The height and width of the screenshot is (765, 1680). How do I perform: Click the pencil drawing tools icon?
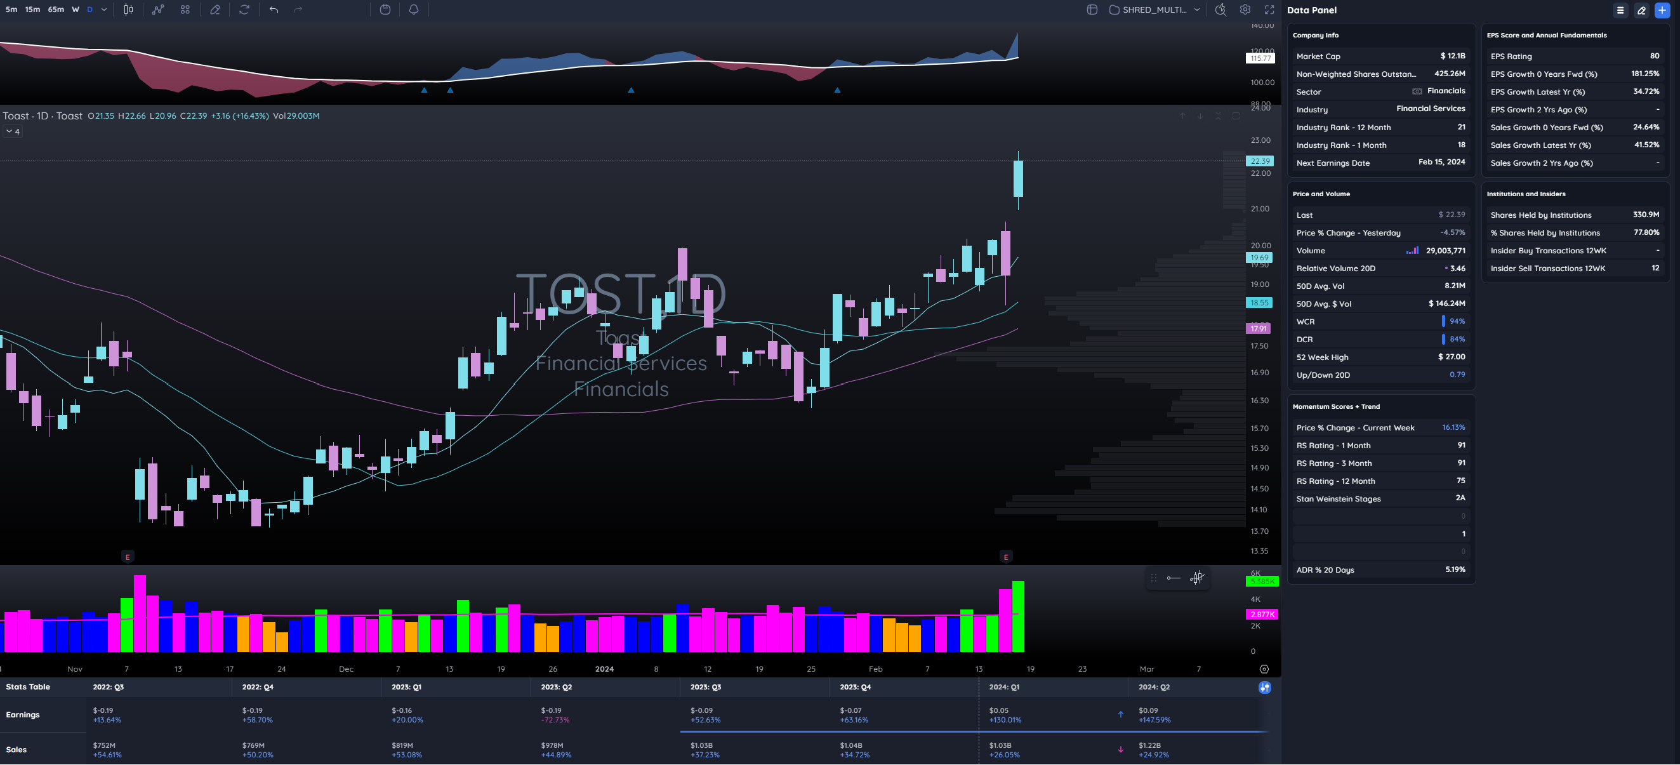click(x=215, y=10)
